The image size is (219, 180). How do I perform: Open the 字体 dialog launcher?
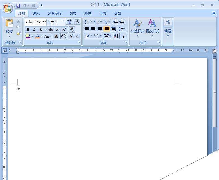(x=79, y=42)
